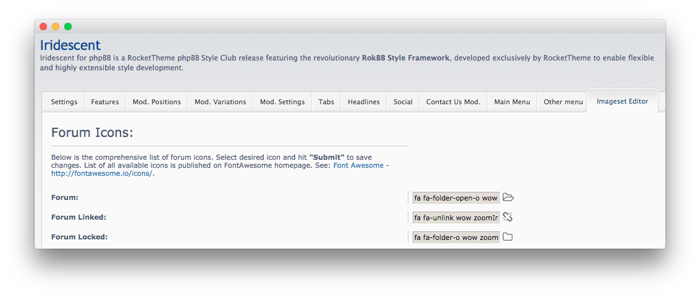This screenshot has width=700, height=298.
Task: Switch to the Features tab
Action: tap(105, 102)
